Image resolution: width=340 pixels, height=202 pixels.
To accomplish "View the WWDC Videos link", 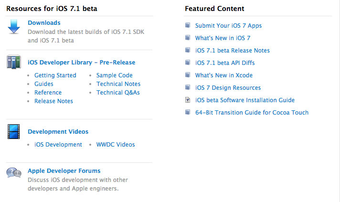I will coord(116,145).
